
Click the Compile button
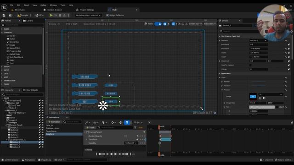[23, 15]
